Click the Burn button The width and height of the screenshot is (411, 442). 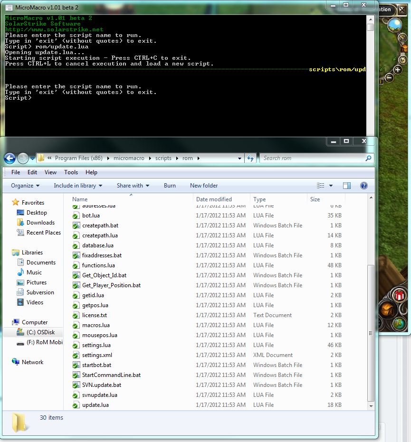coord(170,186)
